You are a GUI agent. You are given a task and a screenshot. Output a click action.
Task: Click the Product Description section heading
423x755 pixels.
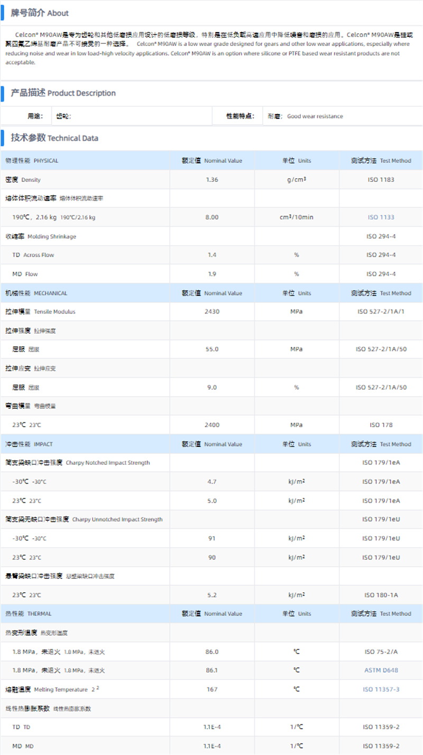pyautogui.click(x=63, y=93)
